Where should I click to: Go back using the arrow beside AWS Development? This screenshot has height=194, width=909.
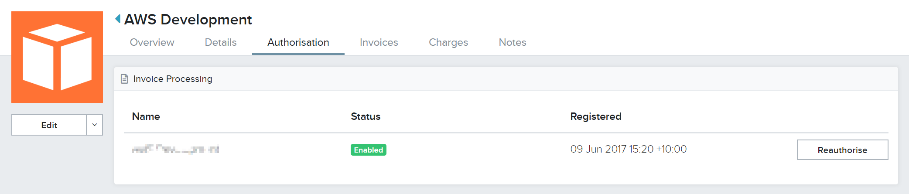(118, 19)
